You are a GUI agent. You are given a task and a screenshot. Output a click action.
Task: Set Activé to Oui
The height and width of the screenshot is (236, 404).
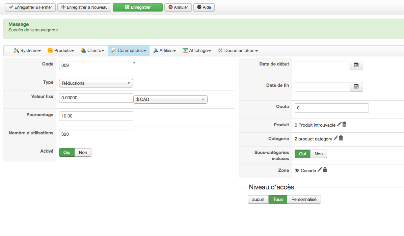coord(67,153)
